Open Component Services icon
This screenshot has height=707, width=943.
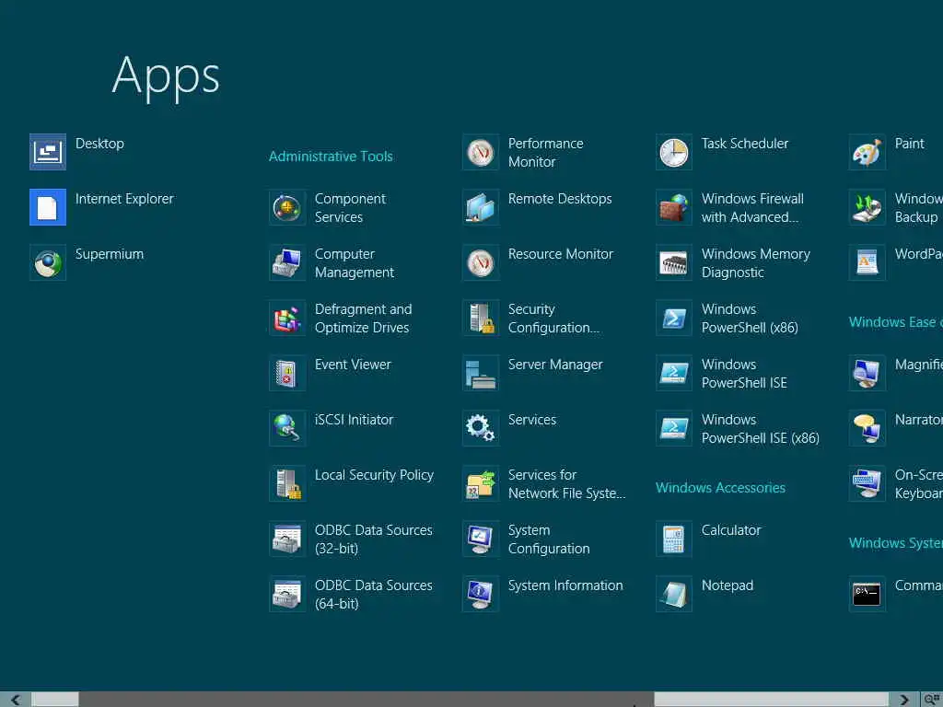(287, 207)
